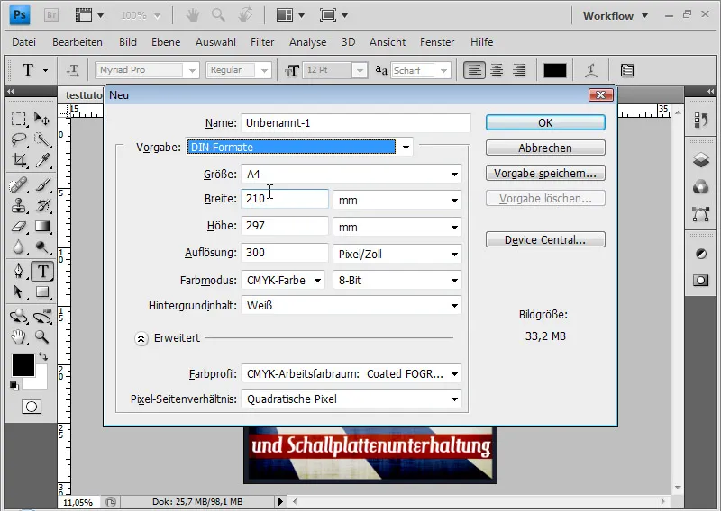Select the 3D Orbit camera tool
This screenshot has width=721, height=511.
click(x=42, y=317)
